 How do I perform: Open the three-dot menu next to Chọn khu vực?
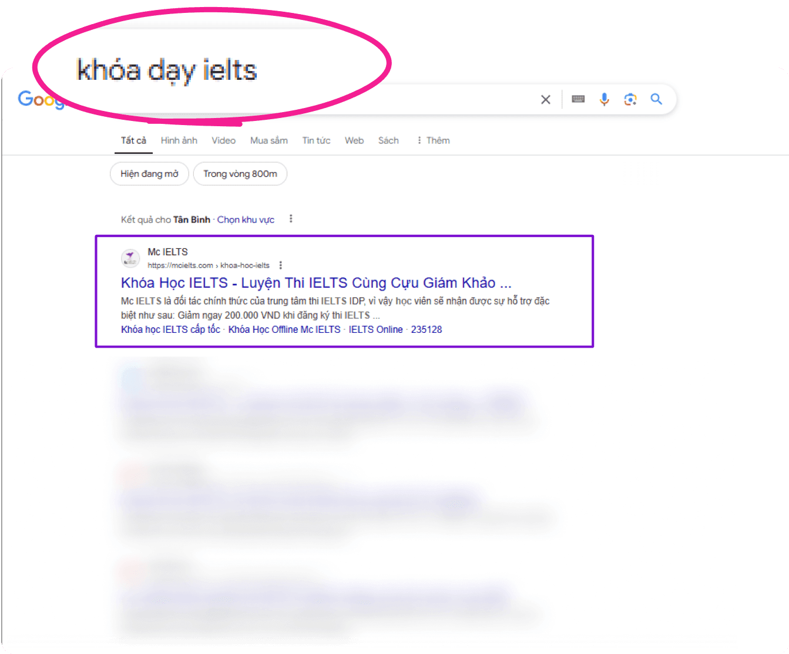point(291,219)
